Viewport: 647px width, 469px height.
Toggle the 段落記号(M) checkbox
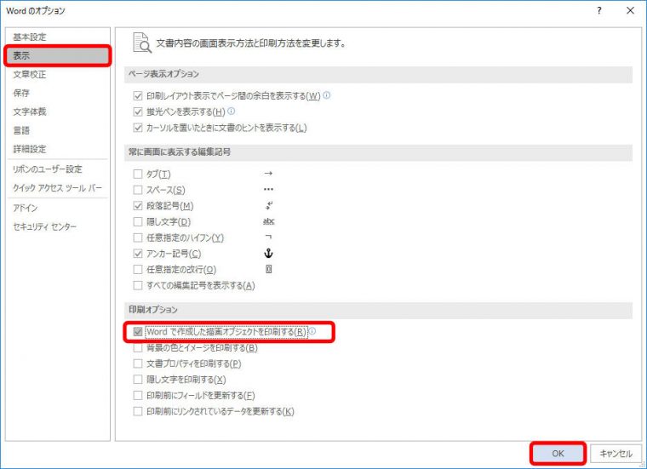[138, 206]
